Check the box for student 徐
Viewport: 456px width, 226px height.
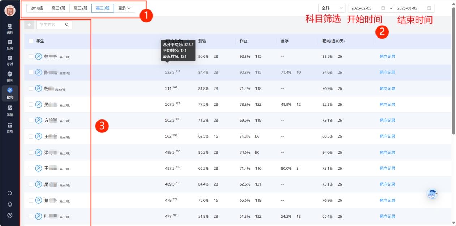(x=31, y=56)
